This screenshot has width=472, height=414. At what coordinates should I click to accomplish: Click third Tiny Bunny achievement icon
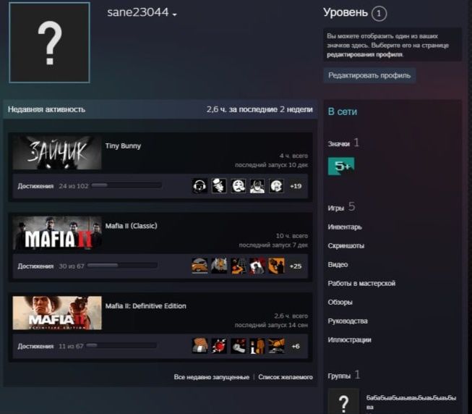238,186
